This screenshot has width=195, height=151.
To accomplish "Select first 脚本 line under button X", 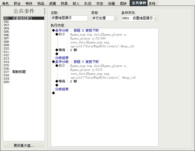I will pyautogui.click(x=91, y=34).
